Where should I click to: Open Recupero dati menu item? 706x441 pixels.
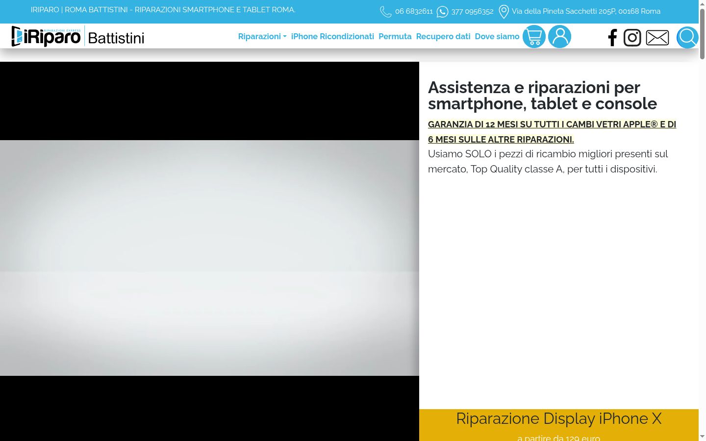click(443, 36)
